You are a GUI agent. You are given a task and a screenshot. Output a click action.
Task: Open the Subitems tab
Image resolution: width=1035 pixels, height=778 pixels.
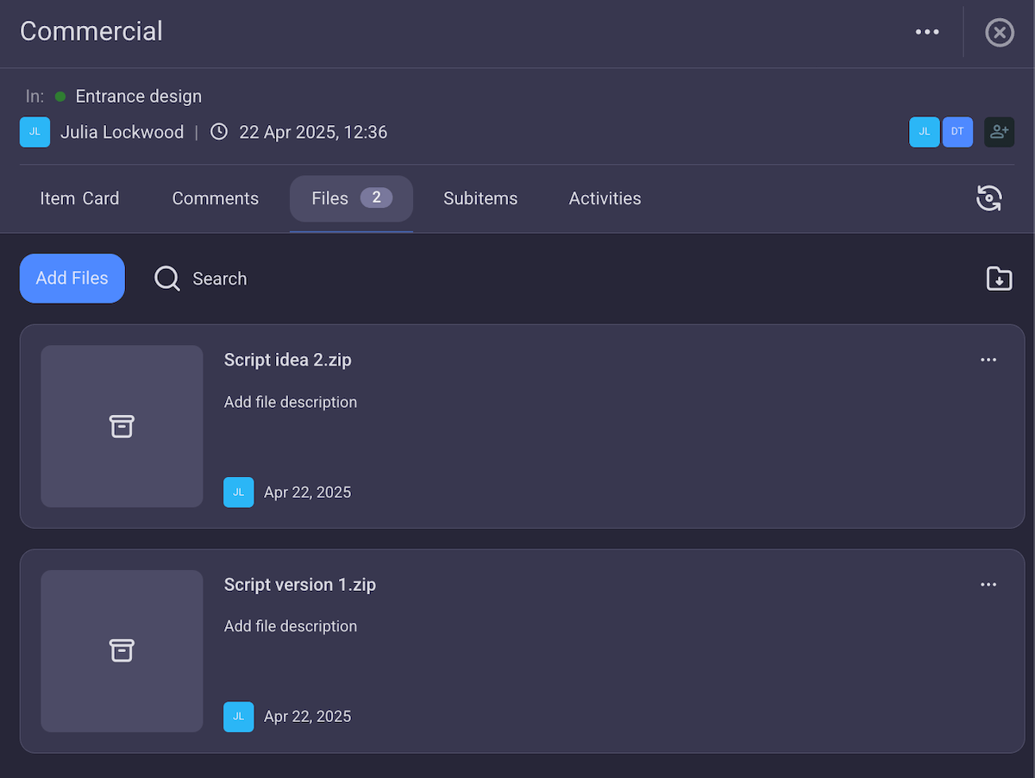tap(480, 198)
